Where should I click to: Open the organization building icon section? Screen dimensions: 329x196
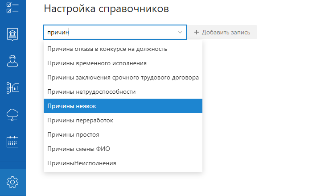(12, 34)
